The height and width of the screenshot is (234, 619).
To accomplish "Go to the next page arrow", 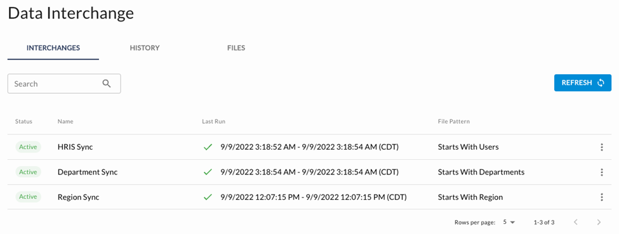I will 599,222.
